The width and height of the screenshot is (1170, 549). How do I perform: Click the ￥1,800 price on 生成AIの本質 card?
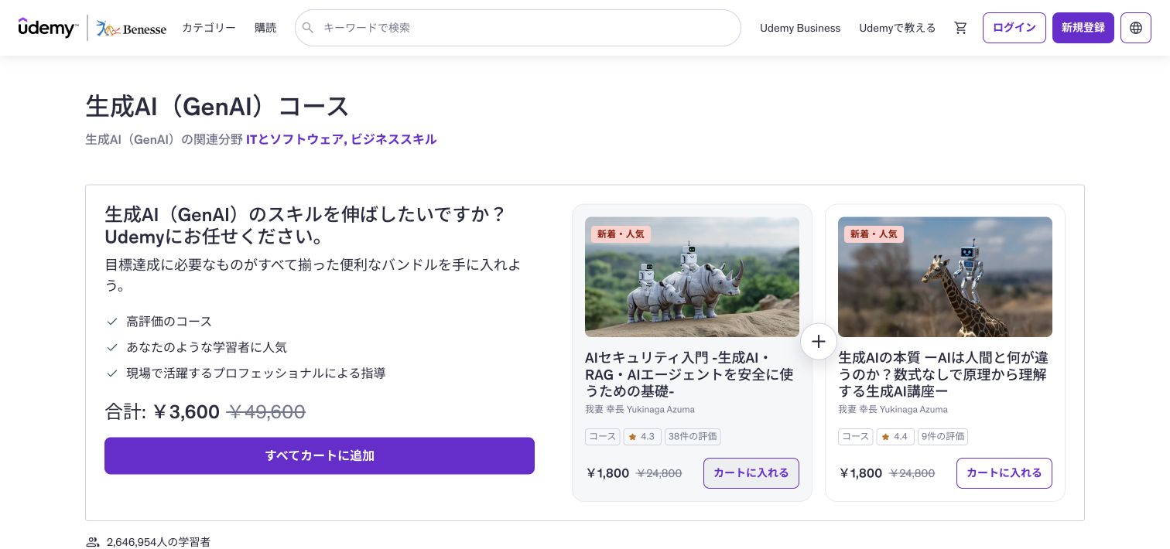pos(860,473)
